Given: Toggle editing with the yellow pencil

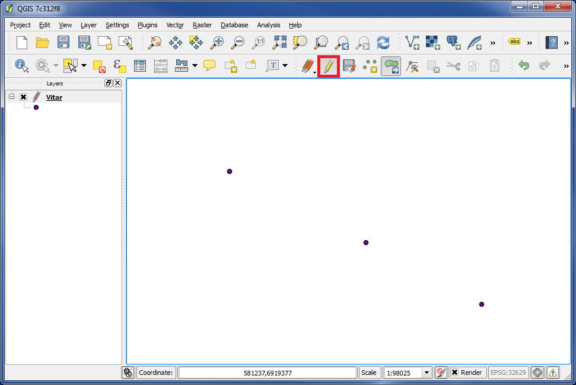Looking at the screenshot, I should 329,66.
